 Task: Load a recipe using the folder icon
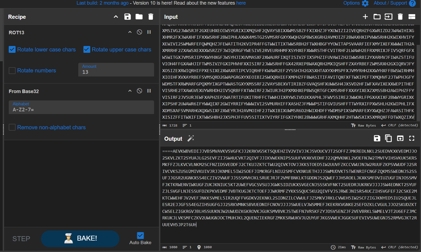(x=139, y=17)
